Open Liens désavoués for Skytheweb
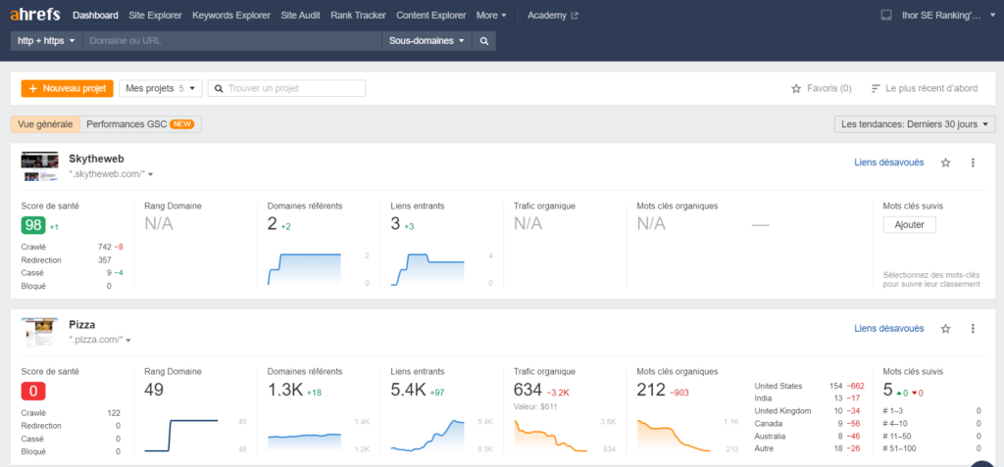 888,163
